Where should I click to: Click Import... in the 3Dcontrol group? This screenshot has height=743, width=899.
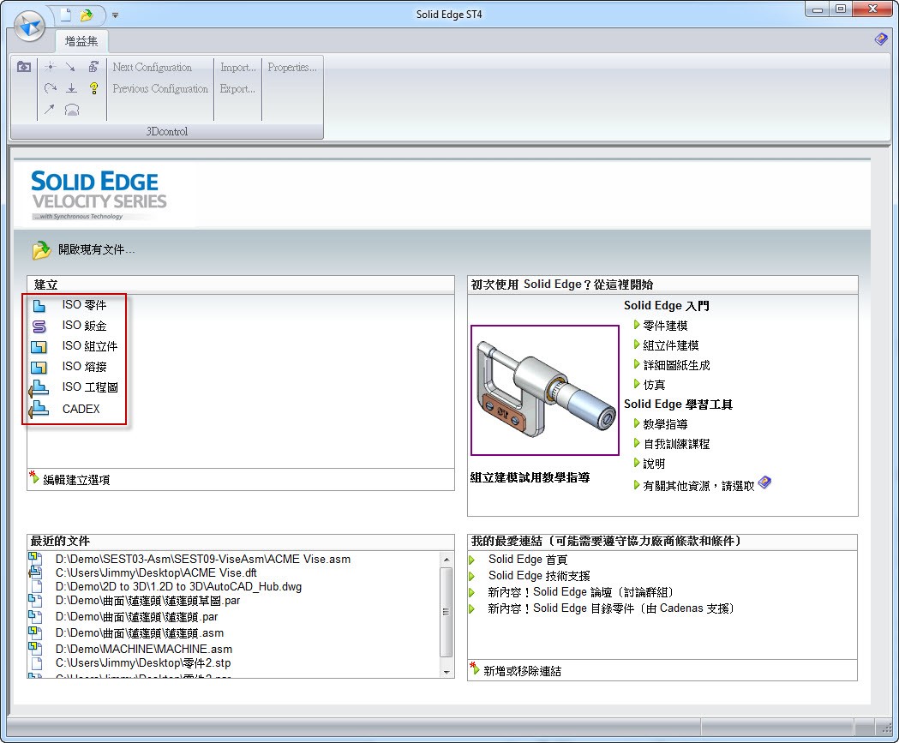point(238,67)
